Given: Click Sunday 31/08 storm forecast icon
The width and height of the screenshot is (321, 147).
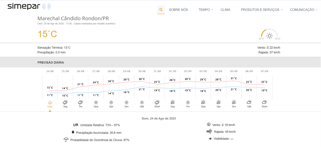Looking at the screenshot, I should 157,102.
